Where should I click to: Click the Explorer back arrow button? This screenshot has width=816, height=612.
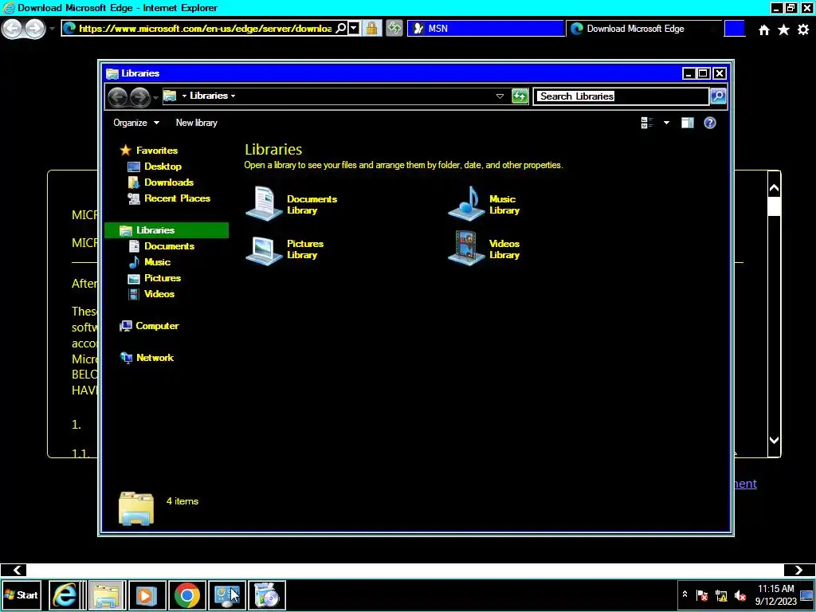point(118,96)
